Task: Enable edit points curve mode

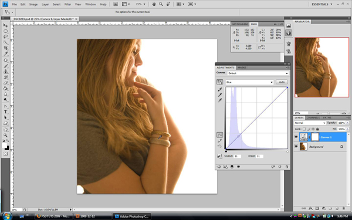Action: [219, 135]
